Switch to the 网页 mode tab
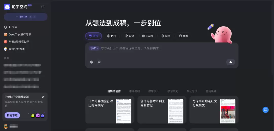The width and height of the screenshot is (274, 131). [165, 36]
